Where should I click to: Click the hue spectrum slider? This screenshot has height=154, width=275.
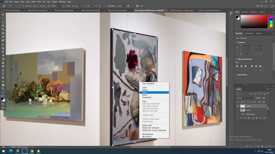click(271, 22)
